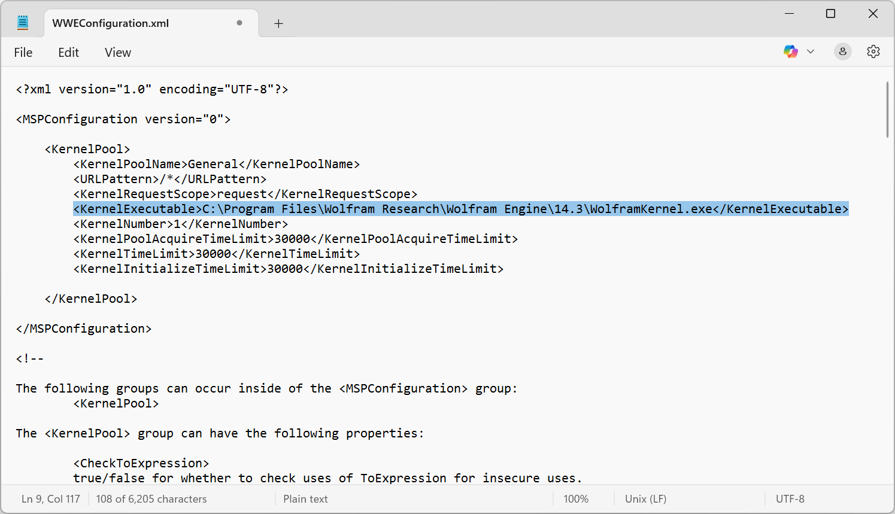Click the Plain text format indicator
Viewport: 895px width, 514px height.
click(x=305, y=499)
